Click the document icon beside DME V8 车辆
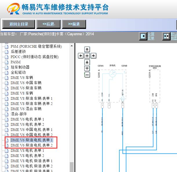This screenshot has width=177, height=172. [x=7, y=93]
